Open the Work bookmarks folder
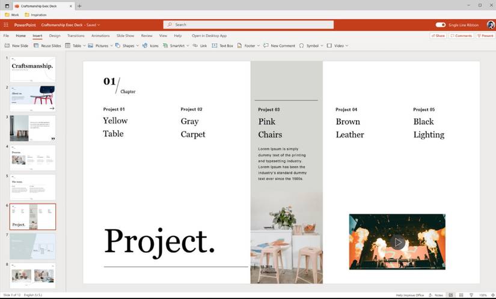Image resolution: width=496 pixels, height=299 pixels. (x=11, y=15)
